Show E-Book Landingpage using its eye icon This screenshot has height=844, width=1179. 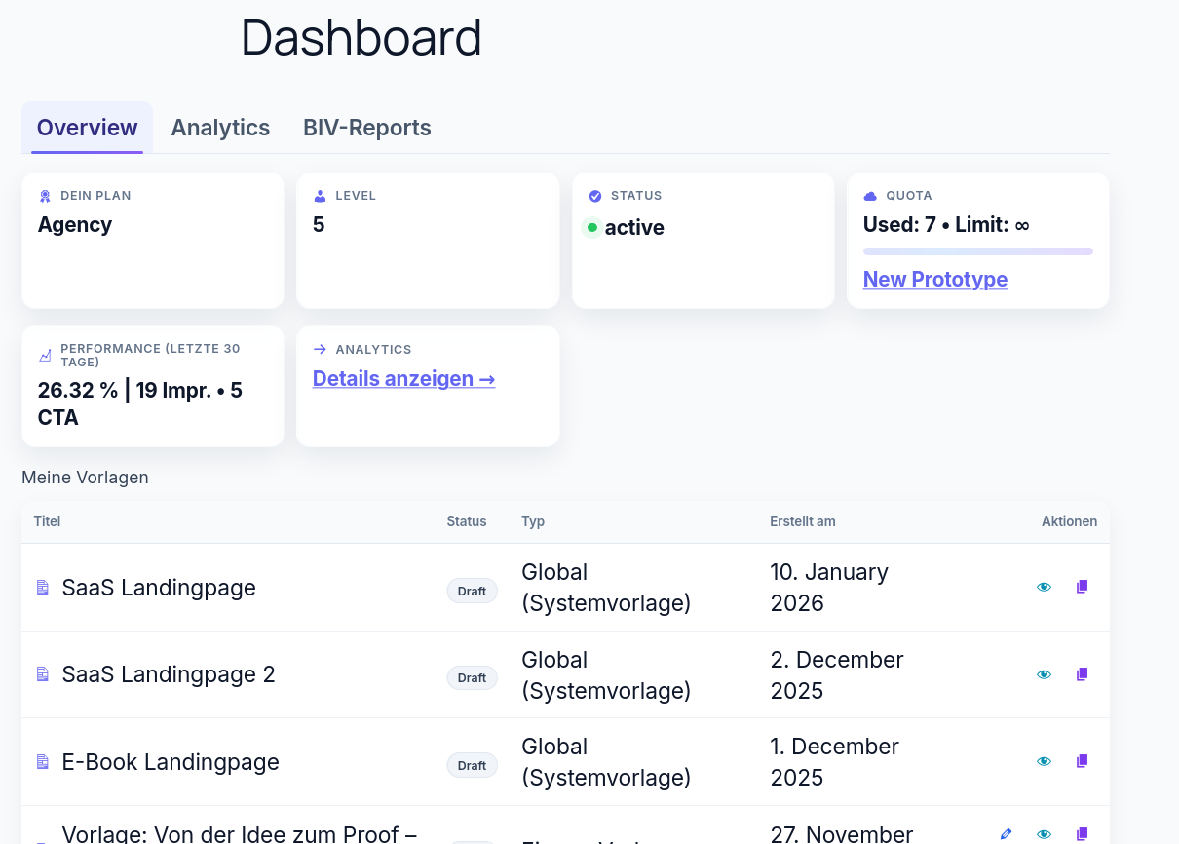(x=1044, y=760)
